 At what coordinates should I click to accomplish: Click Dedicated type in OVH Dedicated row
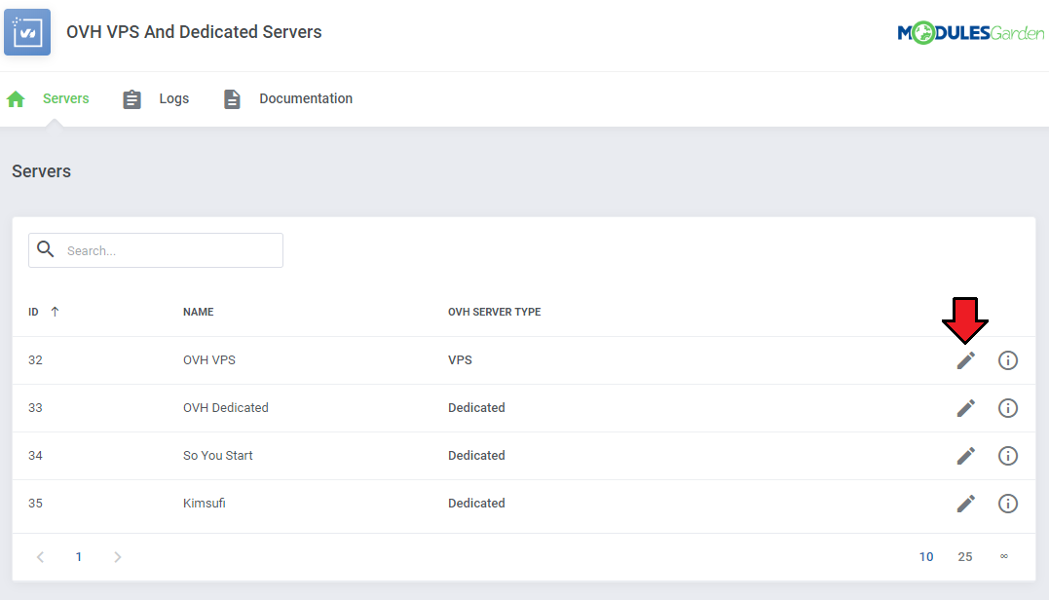coord(476,407)
